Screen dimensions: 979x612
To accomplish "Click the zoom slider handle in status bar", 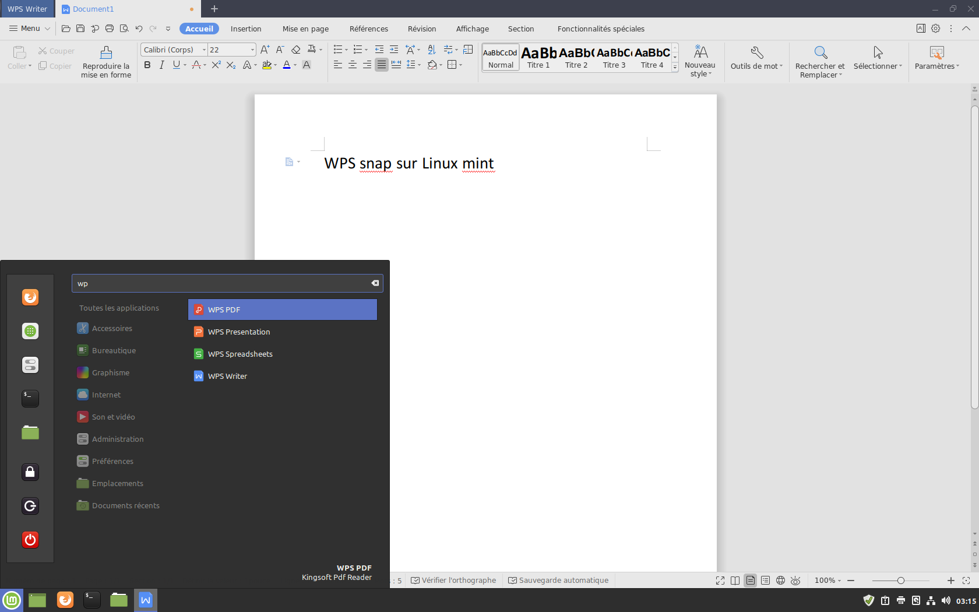I will pos(901,581).
